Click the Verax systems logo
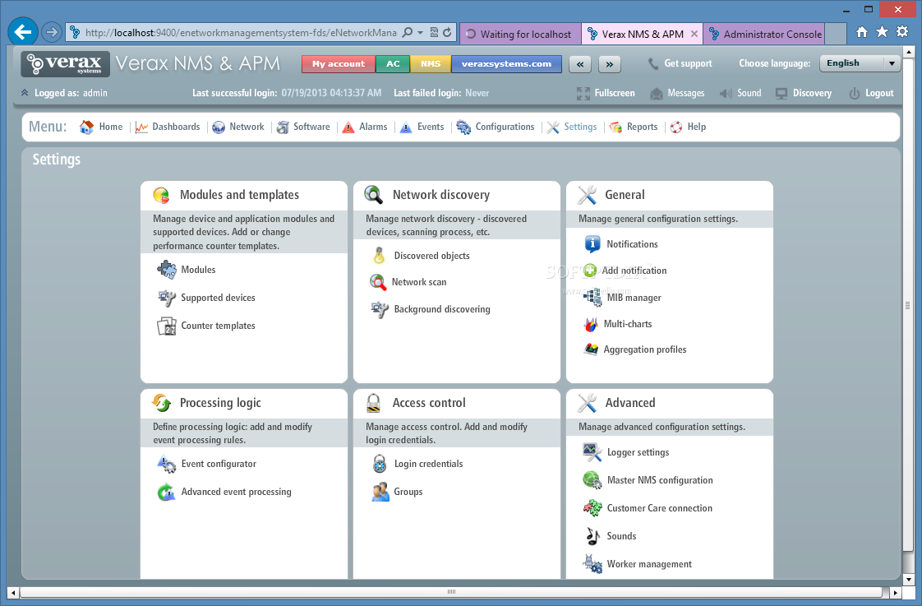Image resolution: width=922 pixels, height=606 pixels. [x=65, y=63]
